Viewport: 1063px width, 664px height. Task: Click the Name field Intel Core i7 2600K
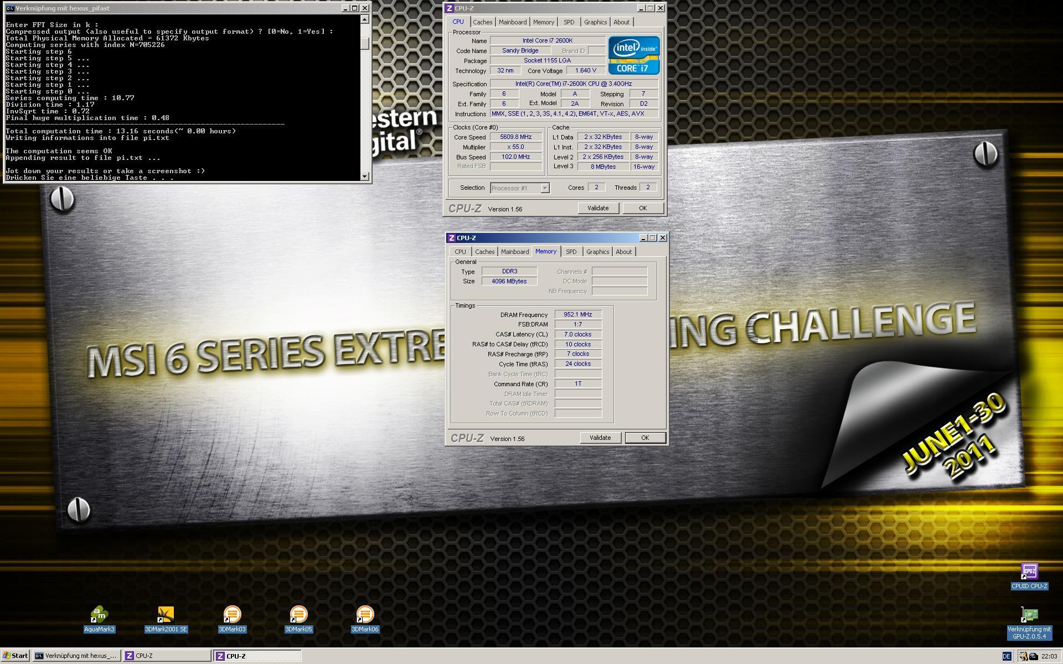point(548,40)
